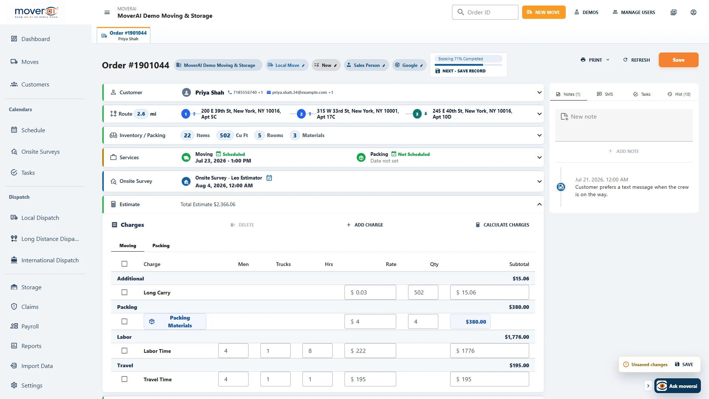709x399 pixels.
Task: Click the orange Save button
Action: [x=678, y=60]
